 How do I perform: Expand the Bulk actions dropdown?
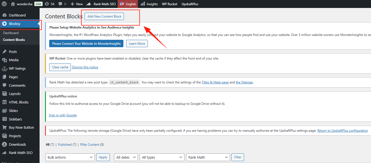[70, 157]
